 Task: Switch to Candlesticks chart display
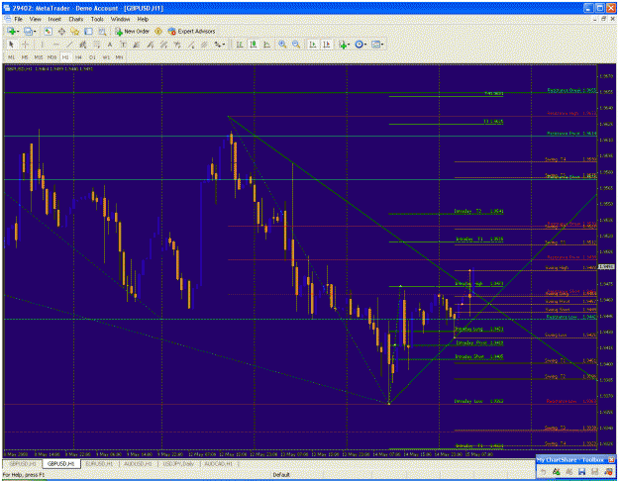click(x=254, y=45)
